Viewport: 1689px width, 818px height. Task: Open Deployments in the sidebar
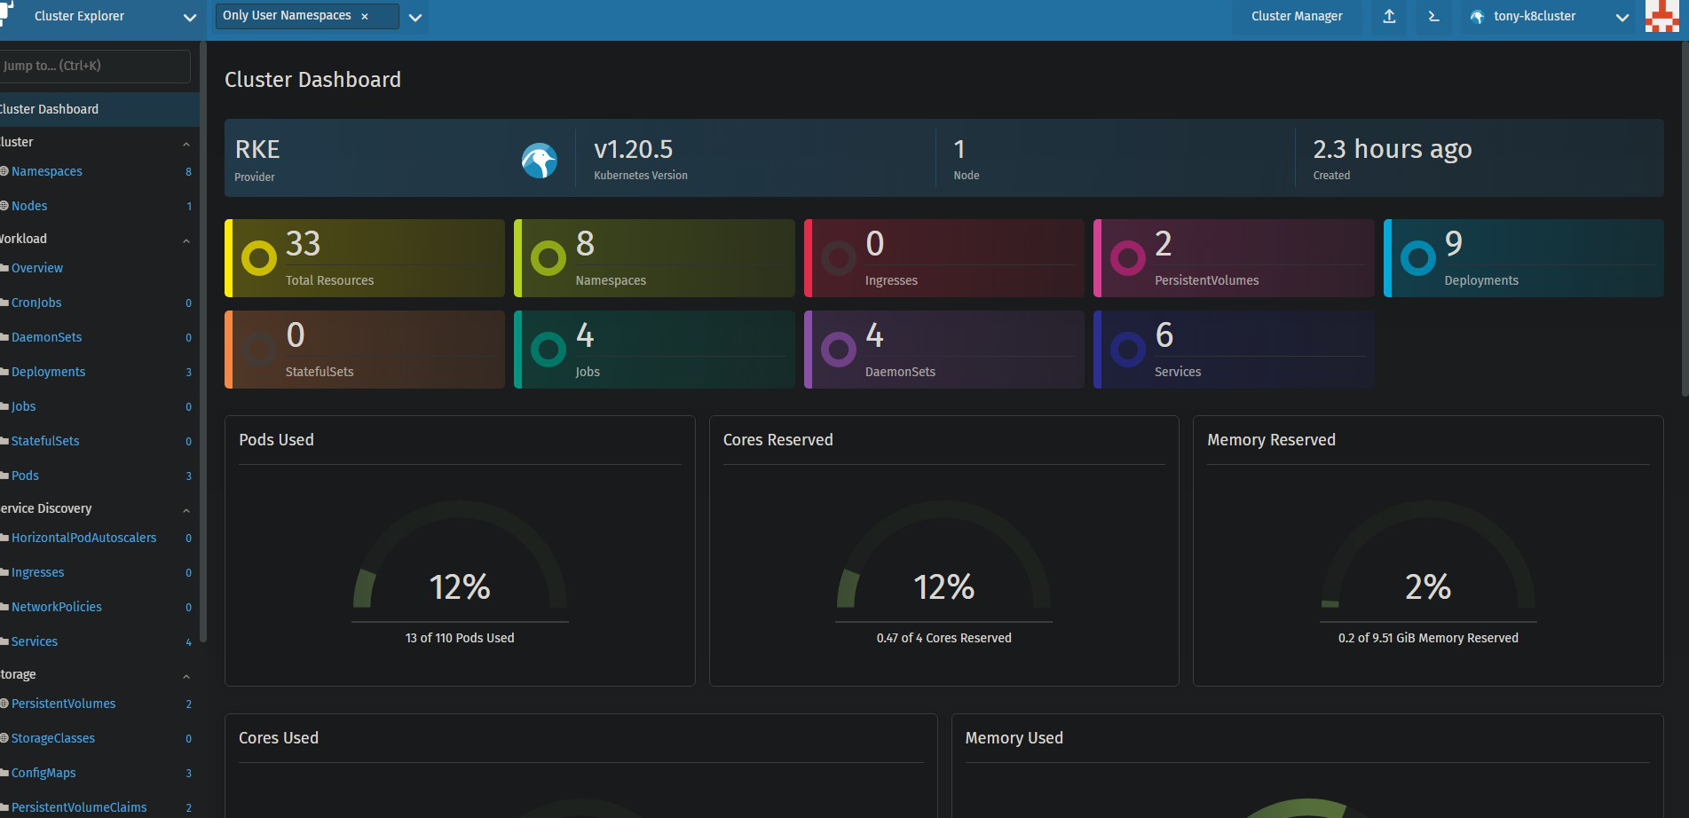49,372
